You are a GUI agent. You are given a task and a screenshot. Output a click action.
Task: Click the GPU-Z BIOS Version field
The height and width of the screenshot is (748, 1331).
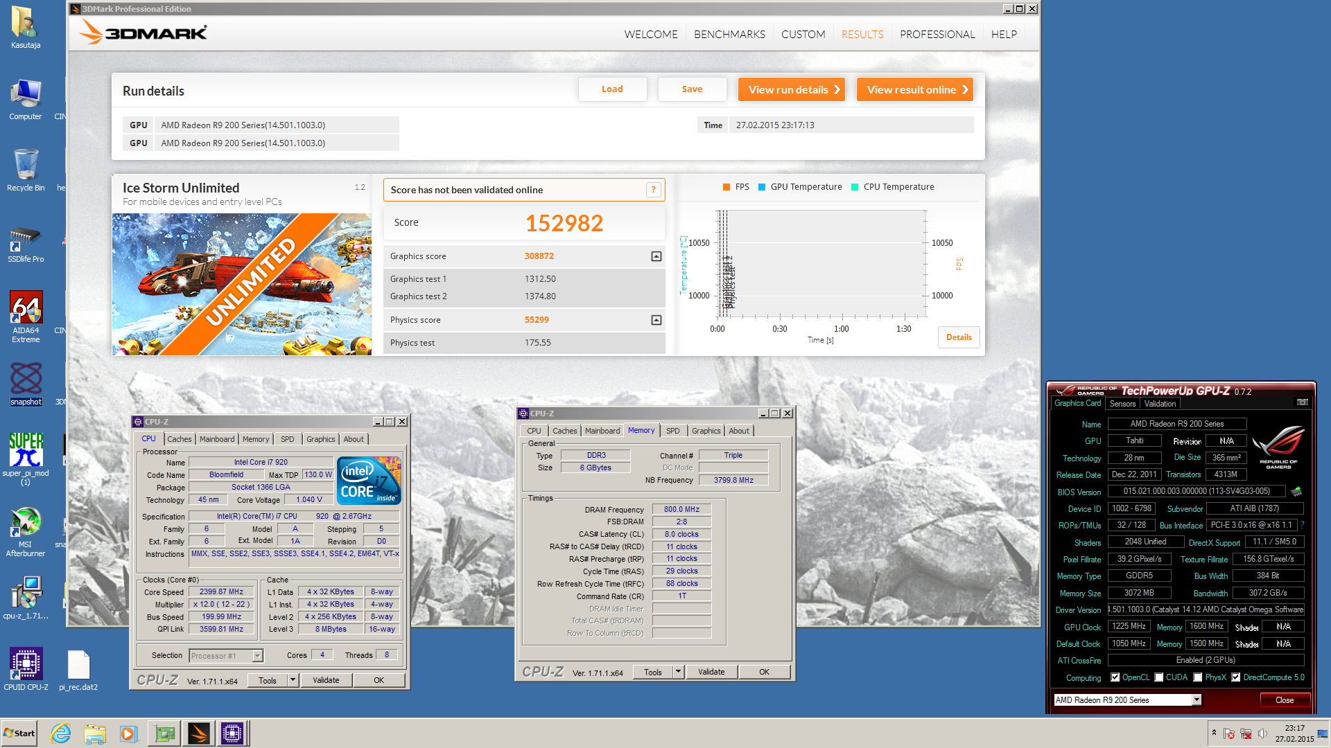click(1197, 491)
